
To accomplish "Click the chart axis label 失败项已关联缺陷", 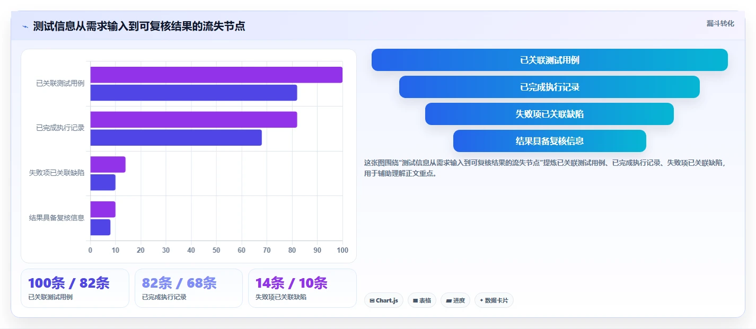I will point(56,173).
